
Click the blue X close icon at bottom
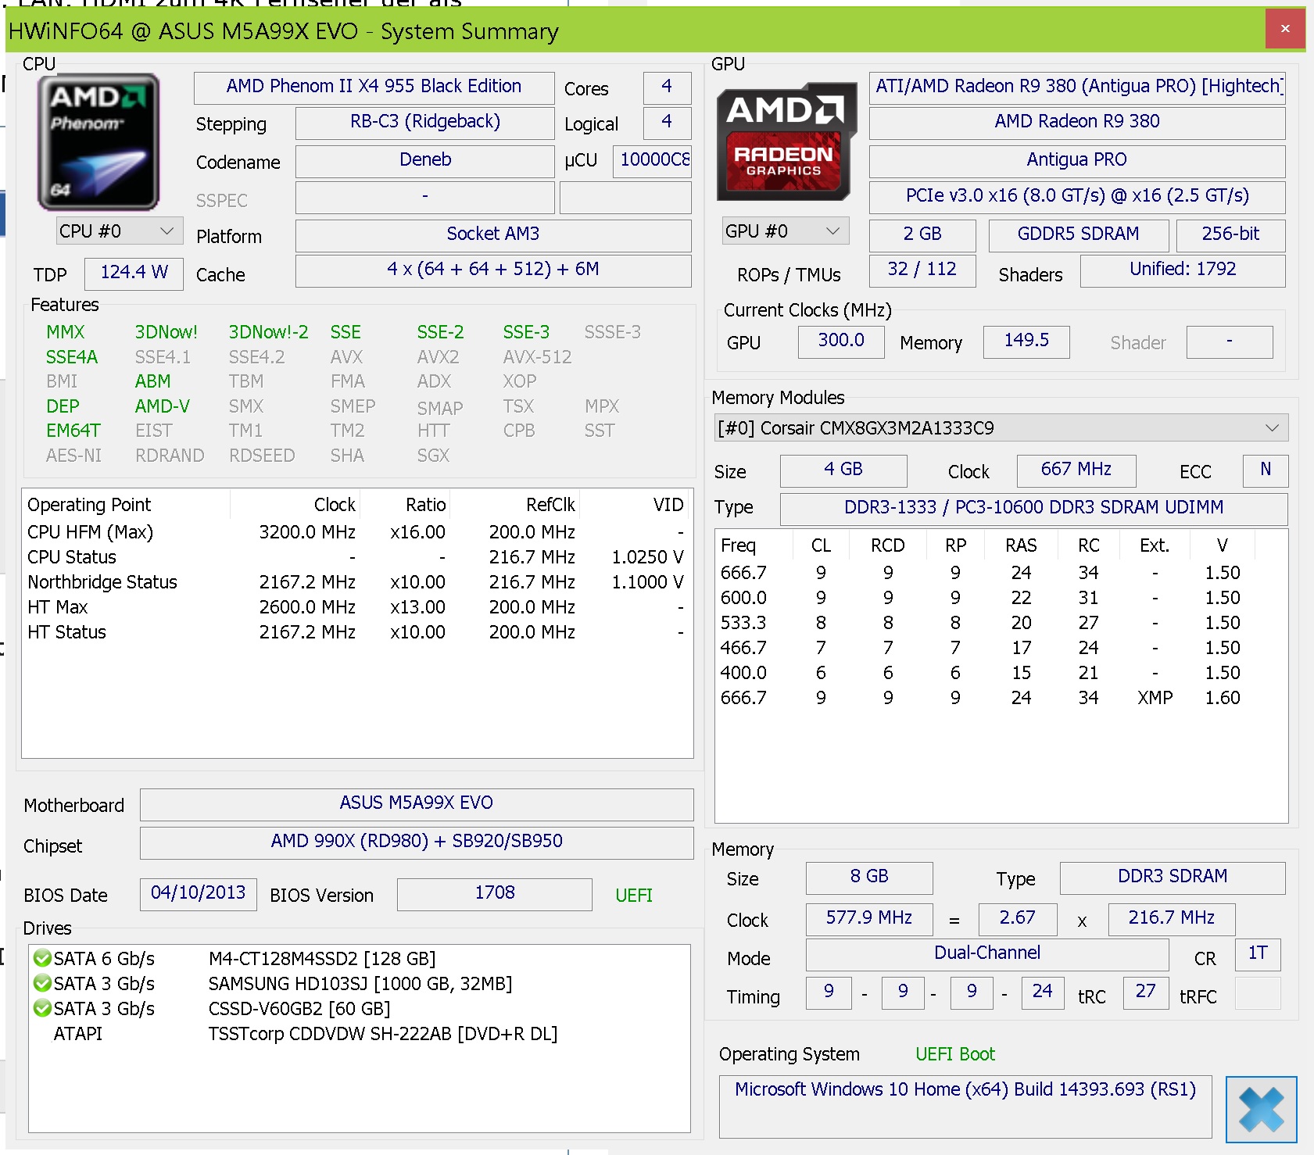[x=1261, y=1109]
